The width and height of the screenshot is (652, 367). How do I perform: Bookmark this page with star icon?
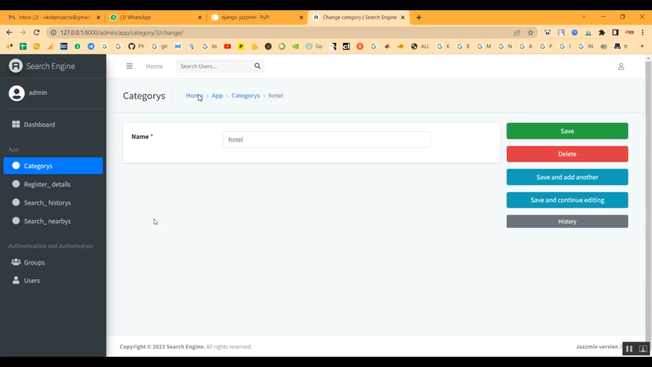531,33
